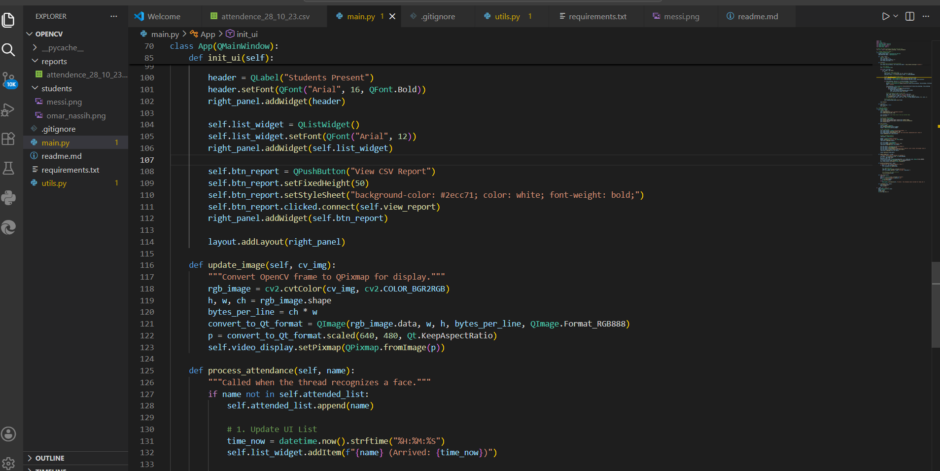Open the run button dropdown arrow
This screenshot has width=940, height=471.
[x=896, y=16]
